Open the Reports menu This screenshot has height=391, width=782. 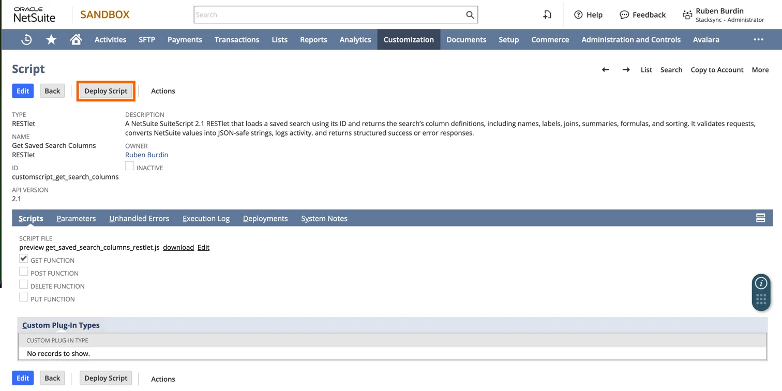tap(313, 39)
